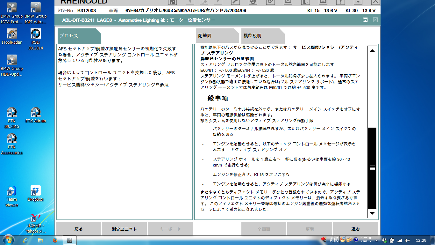
Task: Toggle the CAPS lock indicator
Action: (364, 238)
